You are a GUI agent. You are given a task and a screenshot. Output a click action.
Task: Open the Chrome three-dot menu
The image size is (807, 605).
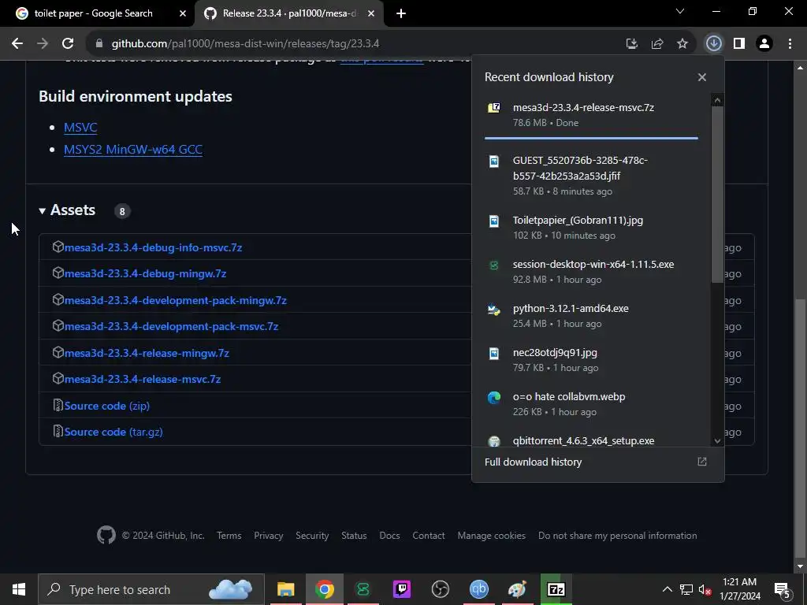(790, 44)
